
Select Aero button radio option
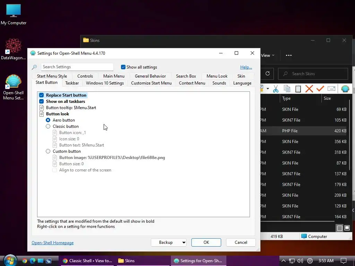click(x=48, y=120)
